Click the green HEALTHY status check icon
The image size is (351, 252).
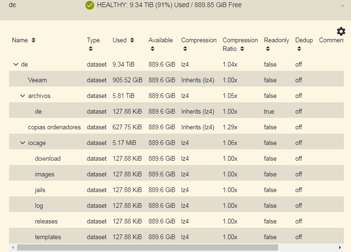click(x=90, y=5)
